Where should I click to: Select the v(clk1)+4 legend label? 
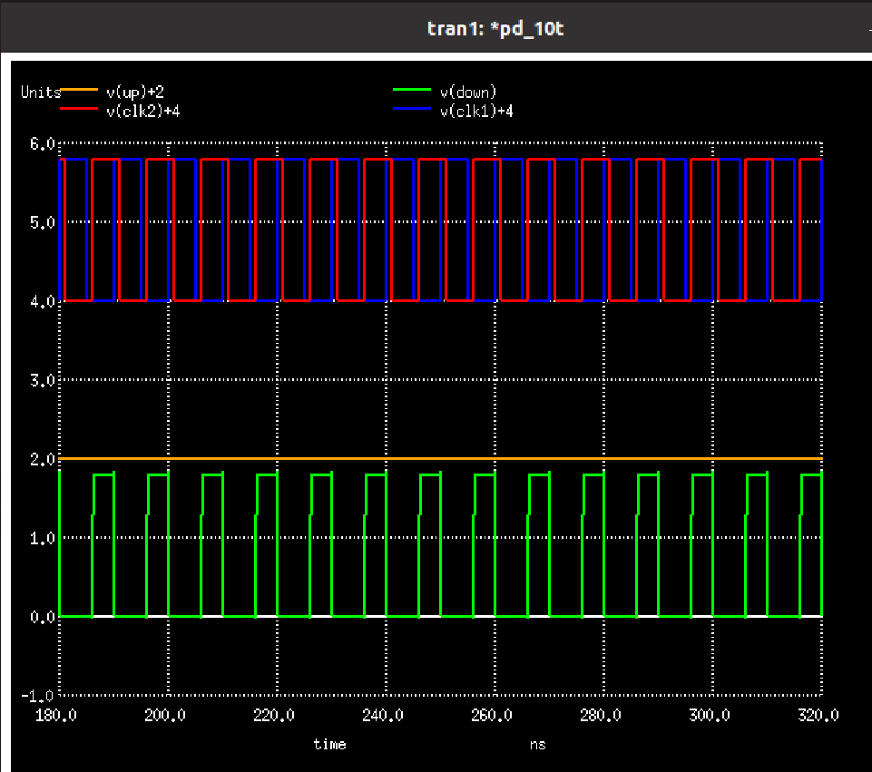click(476, 112)
